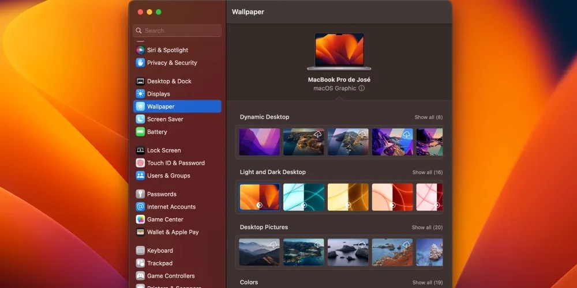Choose the teal Light and Dark wallpaper

304,197
